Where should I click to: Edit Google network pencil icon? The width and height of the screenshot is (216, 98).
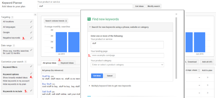(x=31, y=32)
